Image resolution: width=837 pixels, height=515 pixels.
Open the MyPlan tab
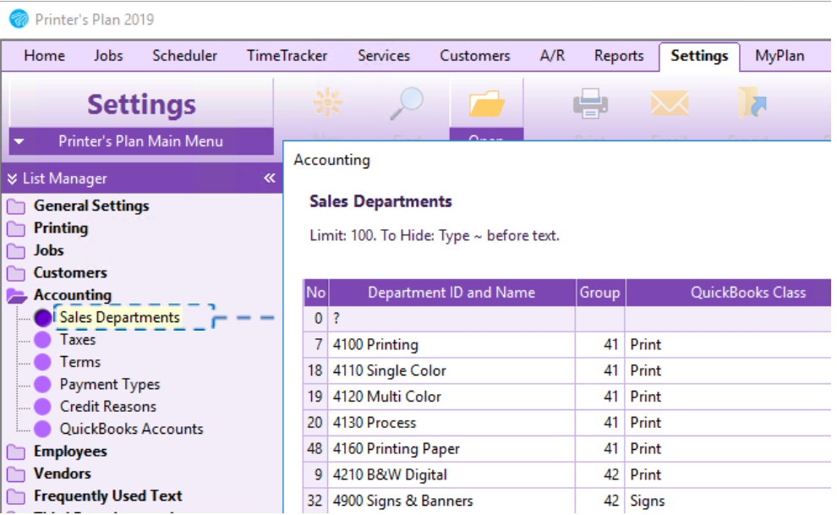point(780,56)
